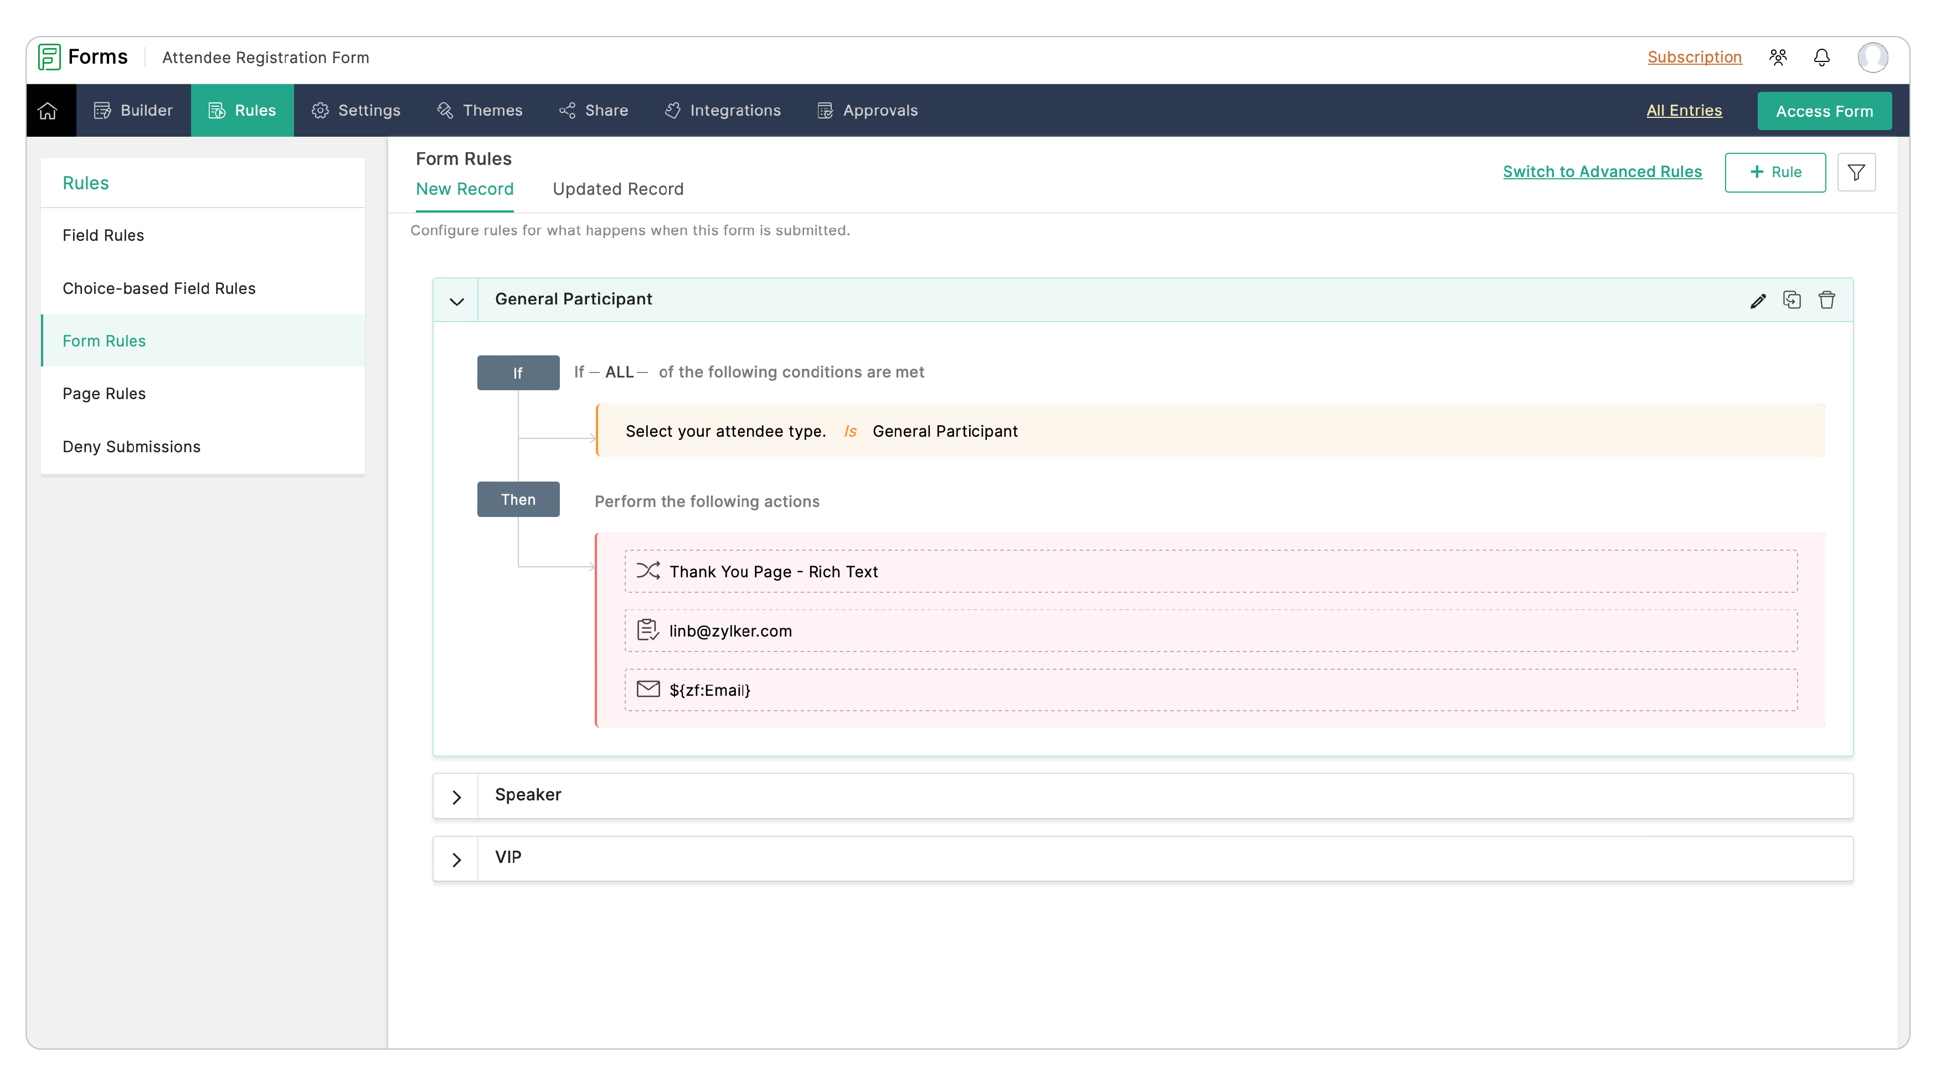Screen dimensions: 1936x1086
Task: Edit General Participant rule with pencil icon
Action: tap(1758, 301)
